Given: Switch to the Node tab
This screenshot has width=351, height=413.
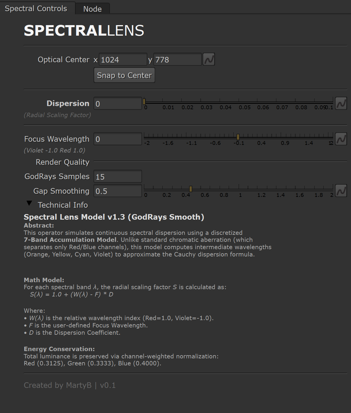Looking at the screenshot, I should tap(92, 9).
